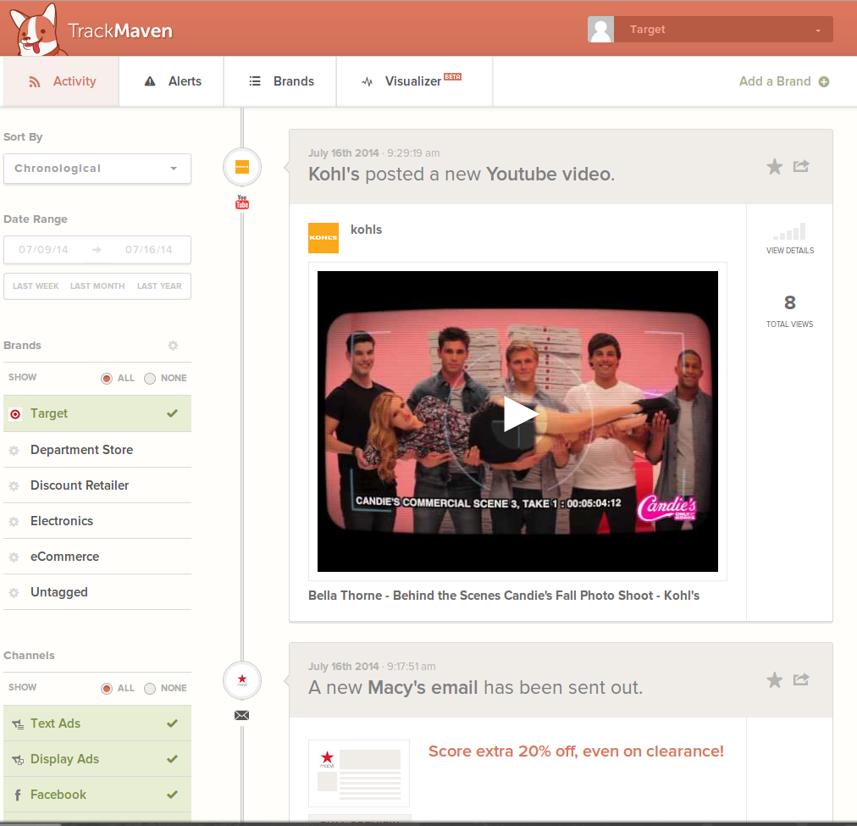Click the start date field 07/09/14
Image resolution: width=857 pixels, height=826 pixels.
pyautogui.click(x=44, y=250)
